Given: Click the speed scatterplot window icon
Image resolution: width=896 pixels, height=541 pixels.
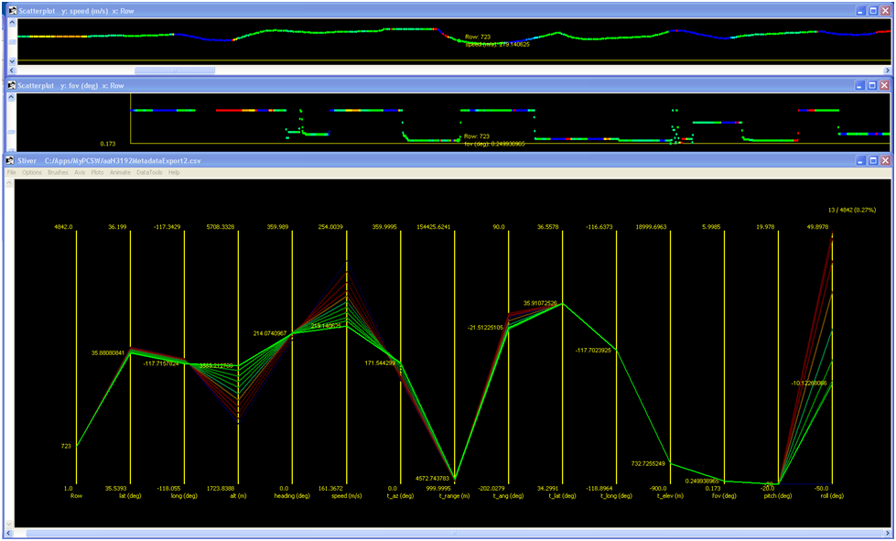Looking at the screenshot, I should pyautogui.click(x=11, y=10).
